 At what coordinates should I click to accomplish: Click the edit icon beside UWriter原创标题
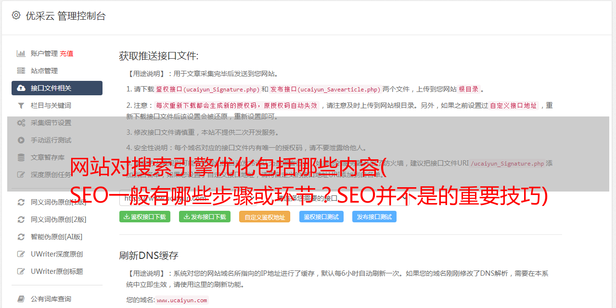point(21,271)
